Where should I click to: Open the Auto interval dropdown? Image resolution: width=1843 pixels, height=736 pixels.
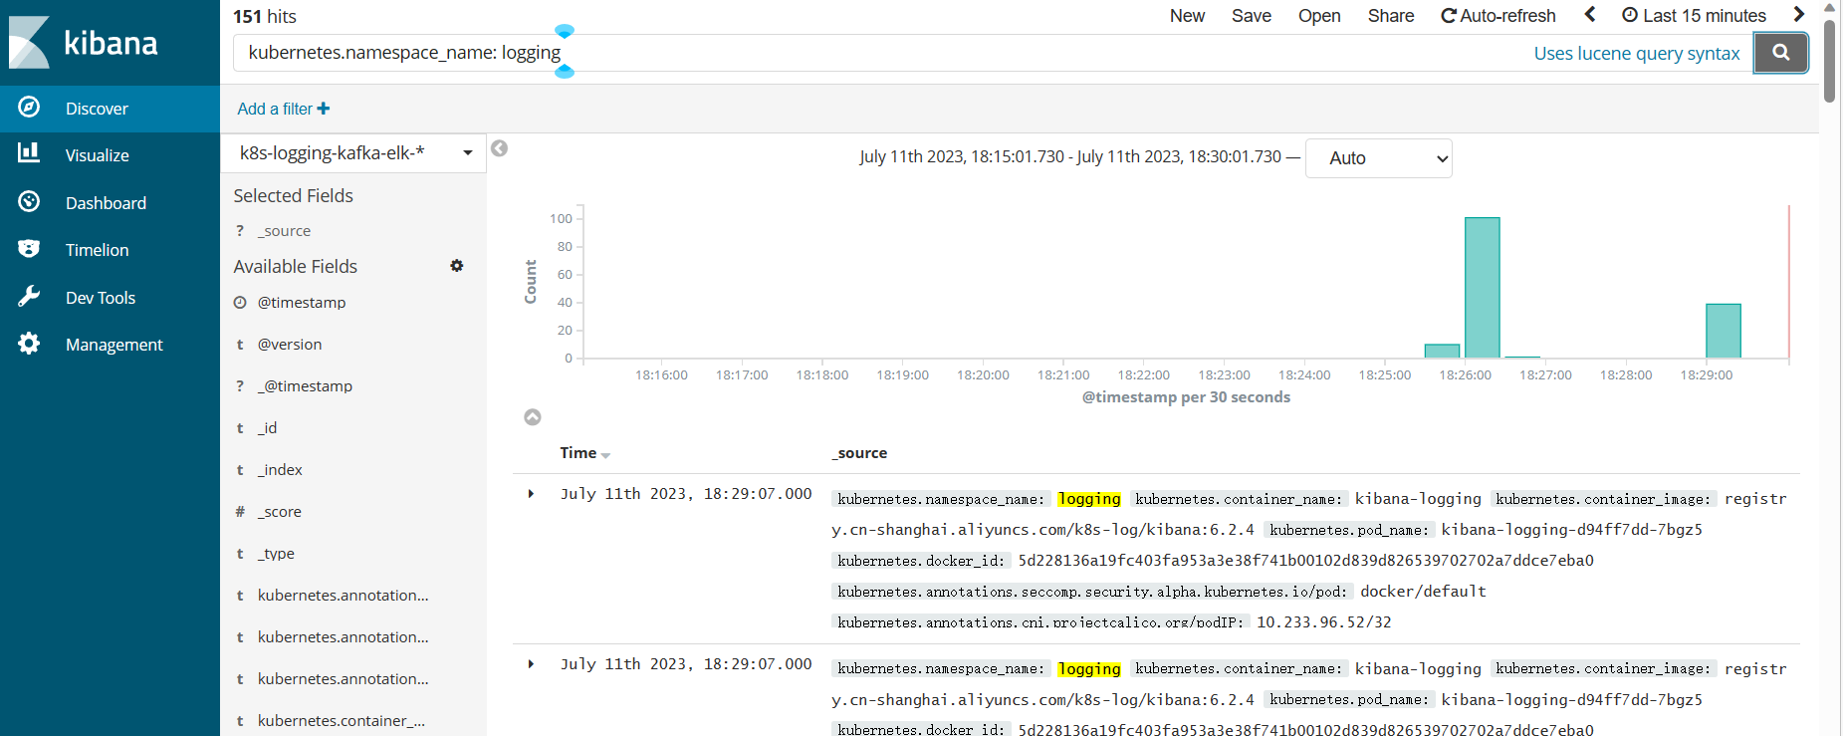[1378, 158]
